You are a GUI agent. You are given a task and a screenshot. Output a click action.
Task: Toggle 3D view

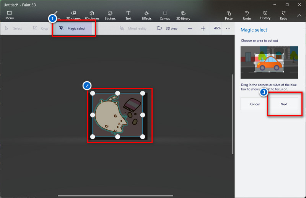(167, 29)
